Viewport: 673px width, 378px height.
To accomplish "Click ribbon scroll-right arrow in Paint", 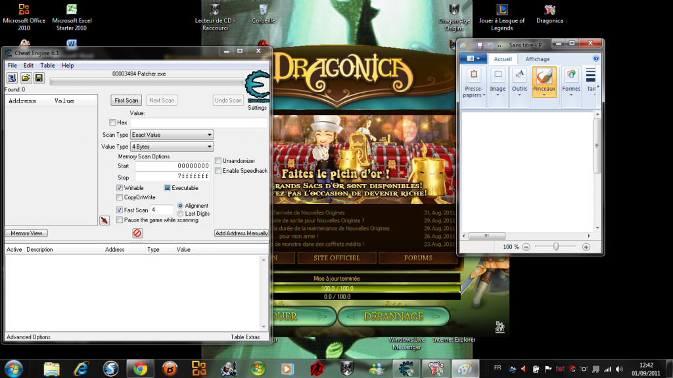I will pyautogui.click(x=598, y=87).
